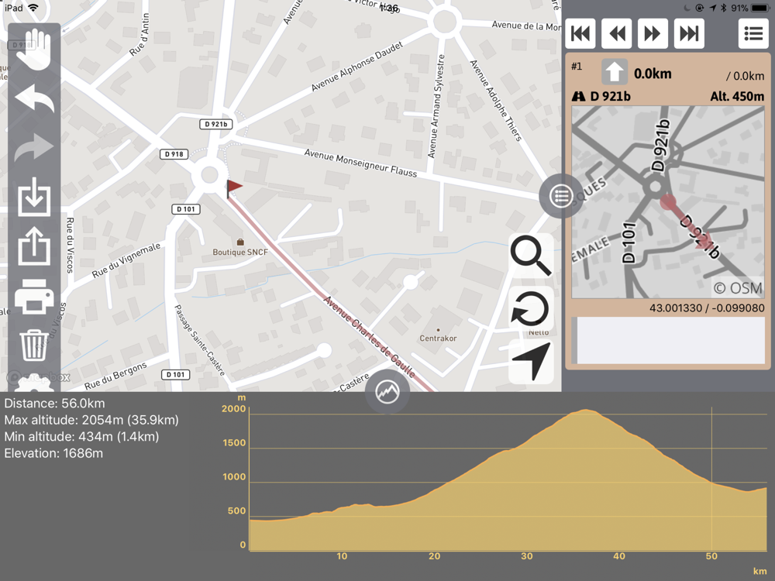Tap the Avenue Monseigneur Flauss label

coord(361,163)
